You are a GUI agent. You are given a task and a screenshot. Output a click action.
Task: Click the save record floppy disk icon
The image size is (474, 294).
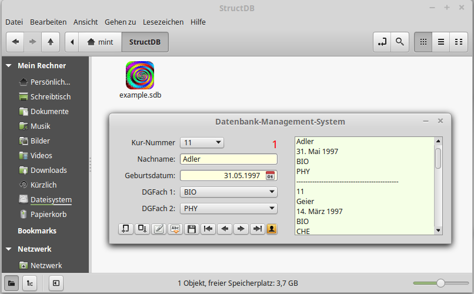(x=191, y=229)
